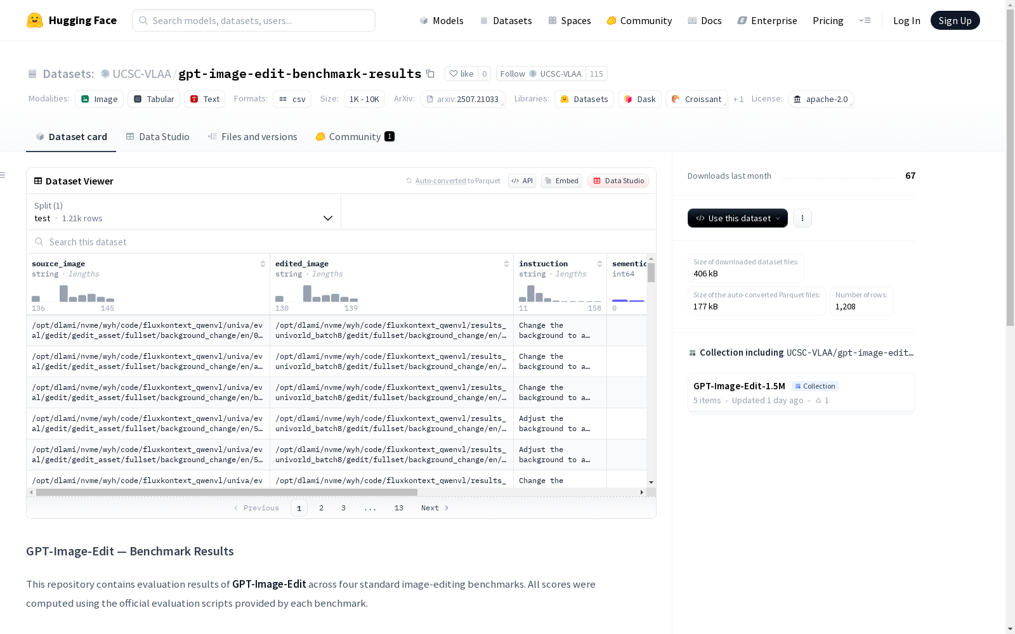This screenshot has width=1015, height=634.
Task: Open Enterprise in the top navigation
Action: [768, 20]
